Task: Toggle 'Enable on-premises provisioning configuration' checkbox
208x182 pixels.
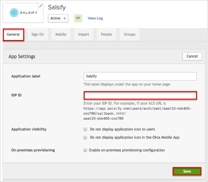Action: tap(86, 150)
